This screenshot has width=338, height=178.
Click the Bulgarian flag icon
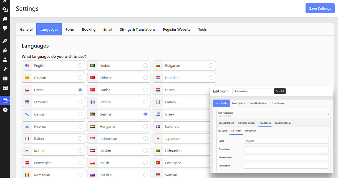[158, 66]
